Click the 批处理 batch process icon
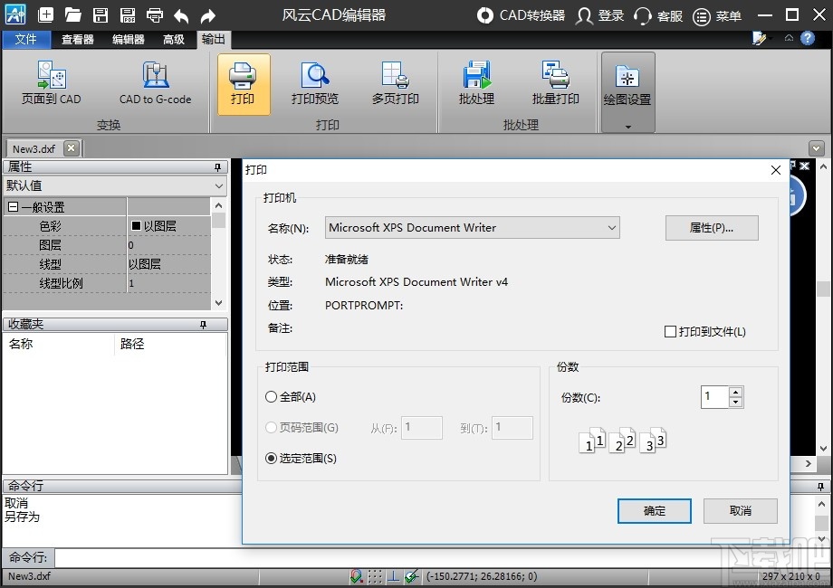Screen dimensions: 833x588 (x=476, y=83)
